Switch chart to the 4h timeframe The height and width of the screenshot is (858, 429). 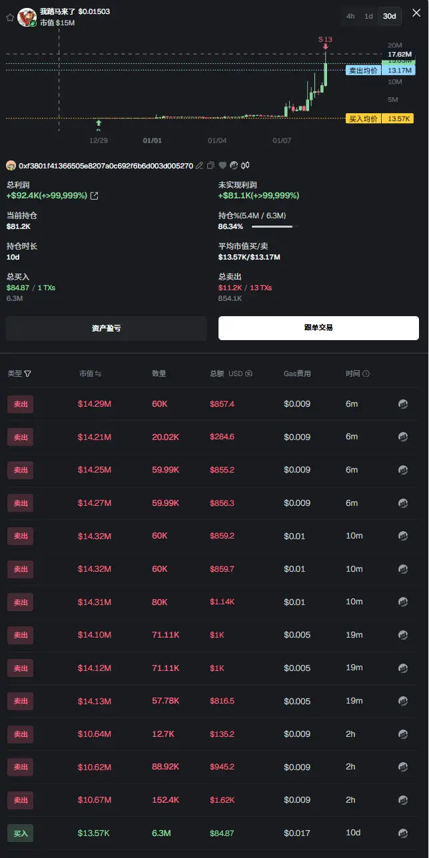350,16
